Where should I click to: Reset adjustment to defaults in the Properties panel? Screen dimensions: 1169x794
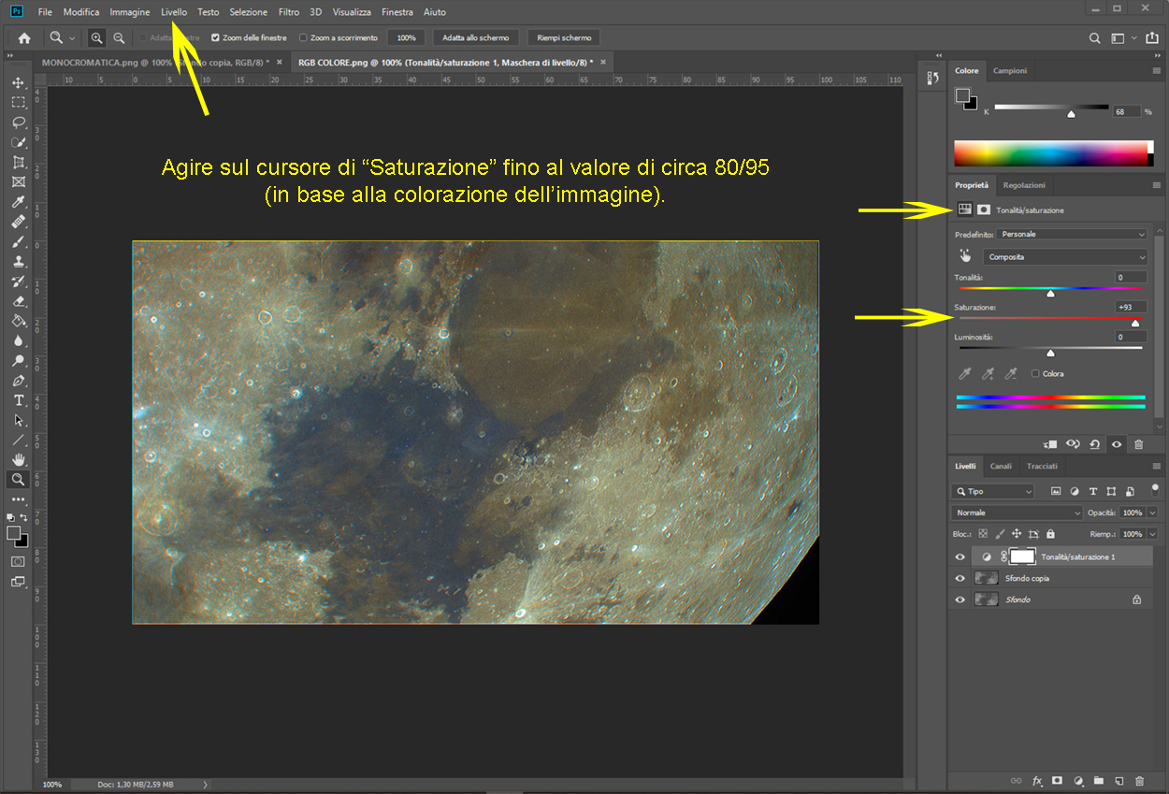[1095, 445]
